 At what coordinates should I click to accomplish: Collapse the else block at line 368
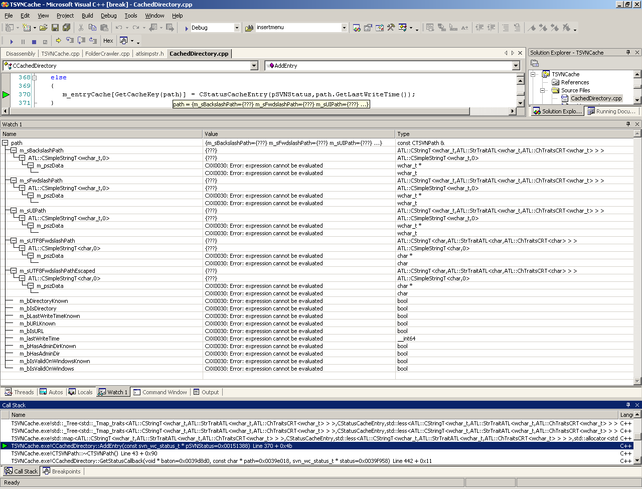pyautogui.click(x=35, y=78)
